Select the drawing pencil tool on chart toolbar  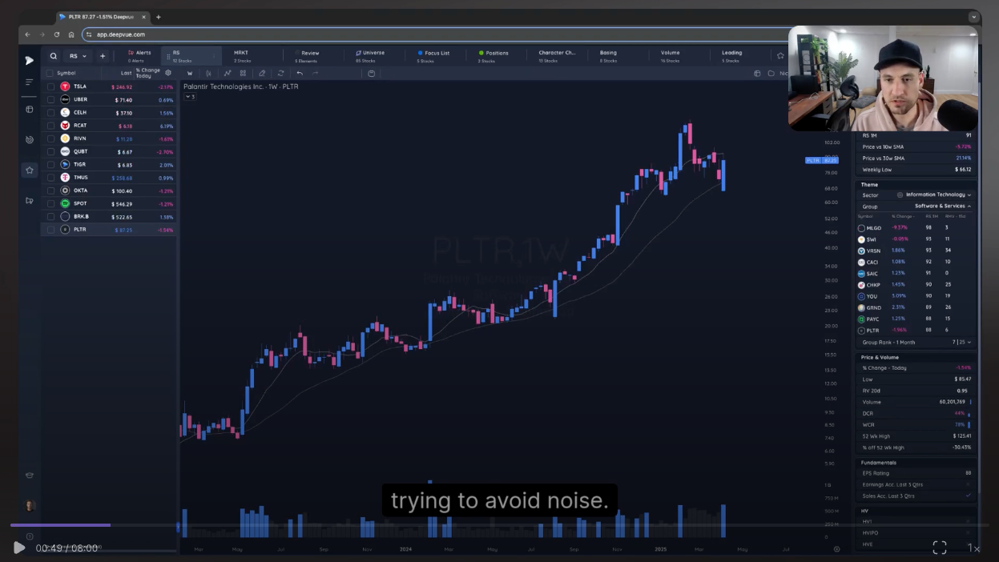[261, 73]
